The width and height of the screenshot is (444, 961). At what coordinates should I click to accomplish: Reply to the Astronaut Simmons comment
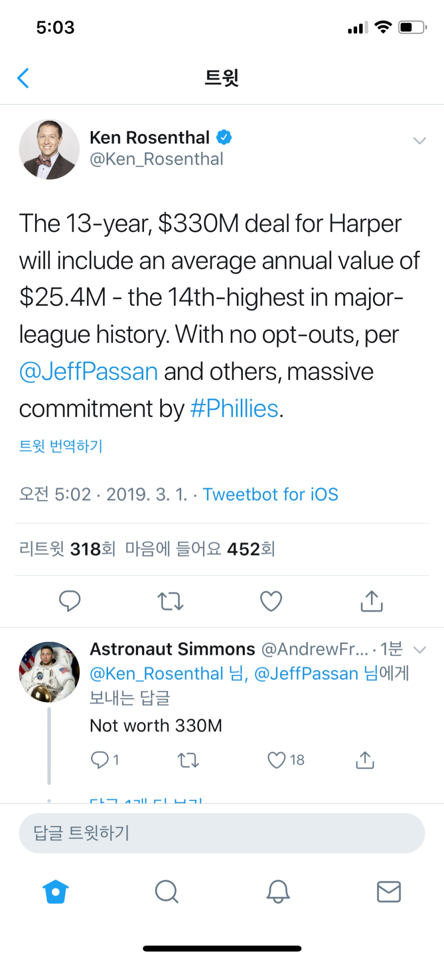99,760
